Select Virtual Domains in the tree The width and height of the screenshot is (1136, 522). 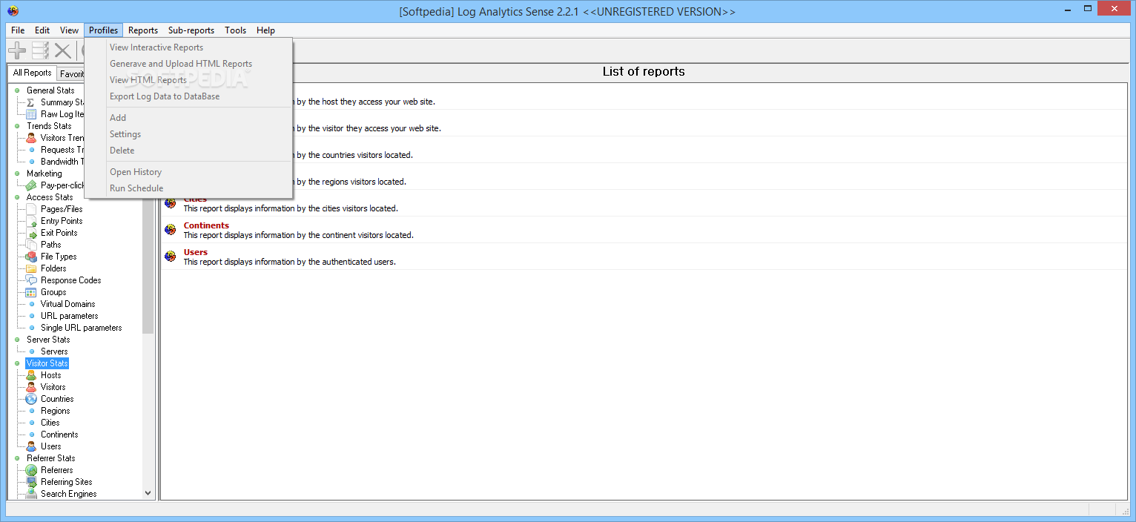pyautogui.click(x=68, y=304)
